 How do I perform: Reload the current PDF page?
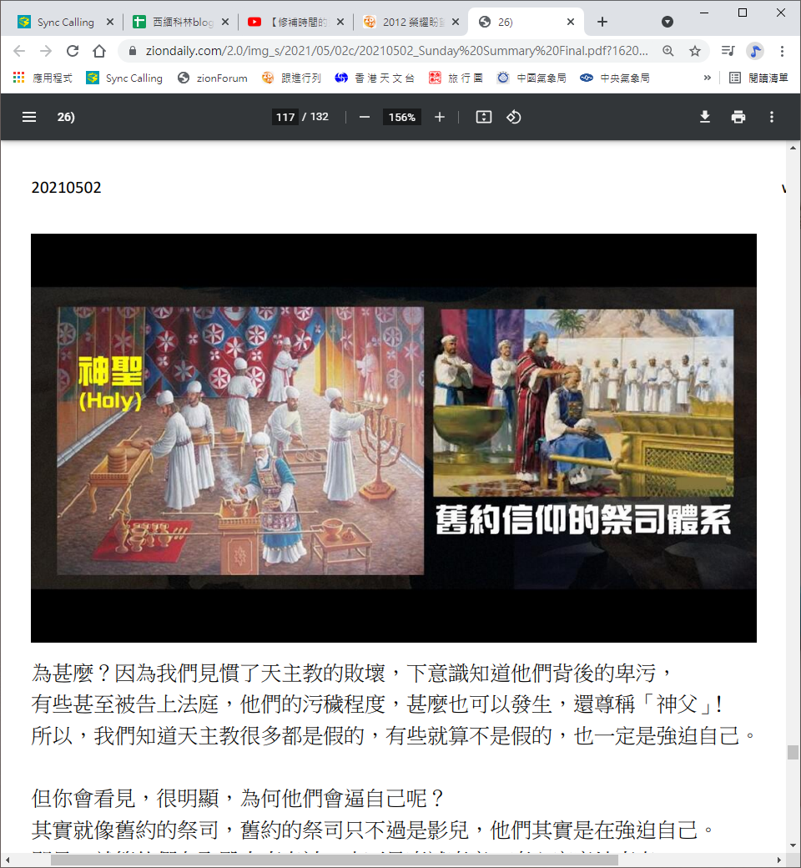pos(73,52)
